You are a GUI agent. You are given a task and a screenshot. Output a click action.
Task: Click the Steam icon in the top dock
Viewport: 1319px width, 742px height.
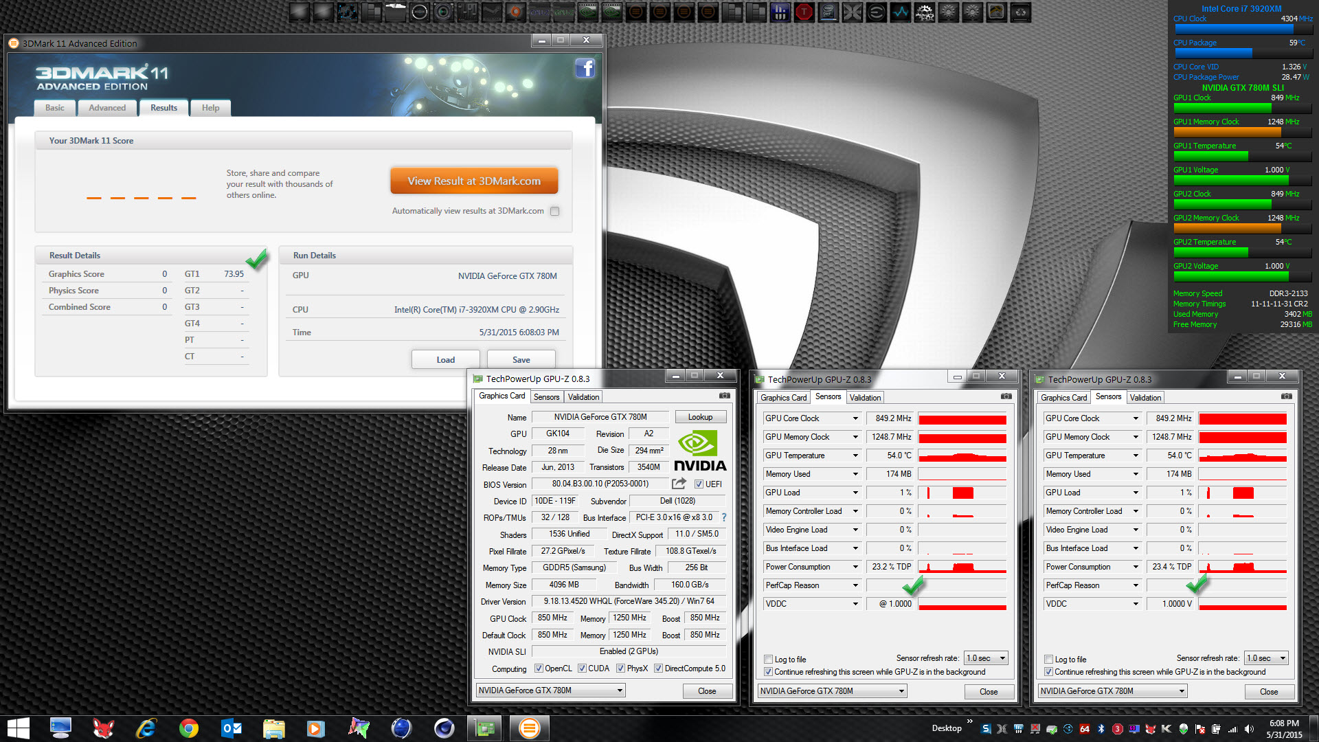(x=491, y=12)
